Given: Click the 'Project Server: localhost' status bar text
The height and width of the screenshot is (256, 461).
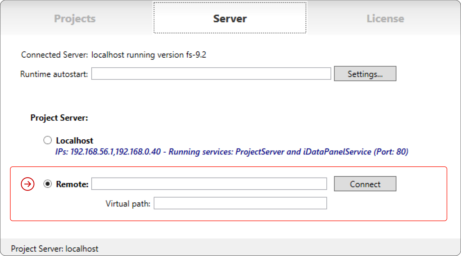Looking at the screenshot, I should pos(55,249).
